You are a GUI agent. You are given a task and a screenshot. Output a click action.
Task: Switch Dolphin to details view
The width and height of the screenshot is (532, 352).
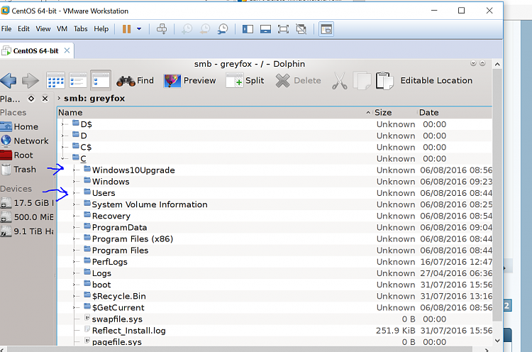pos(101,80)
